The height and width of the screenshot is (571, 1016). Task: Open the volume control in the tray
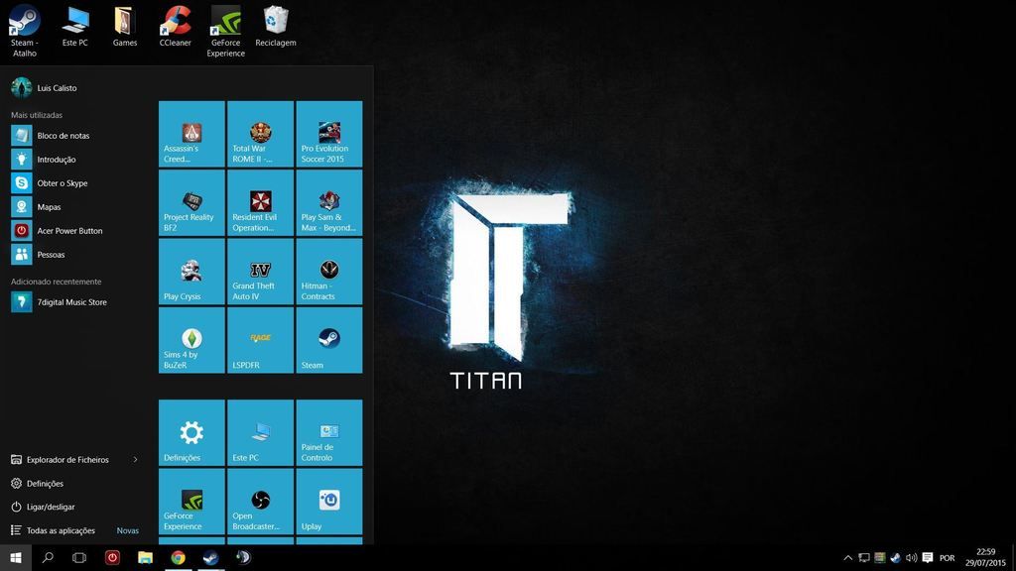(911, 557)
